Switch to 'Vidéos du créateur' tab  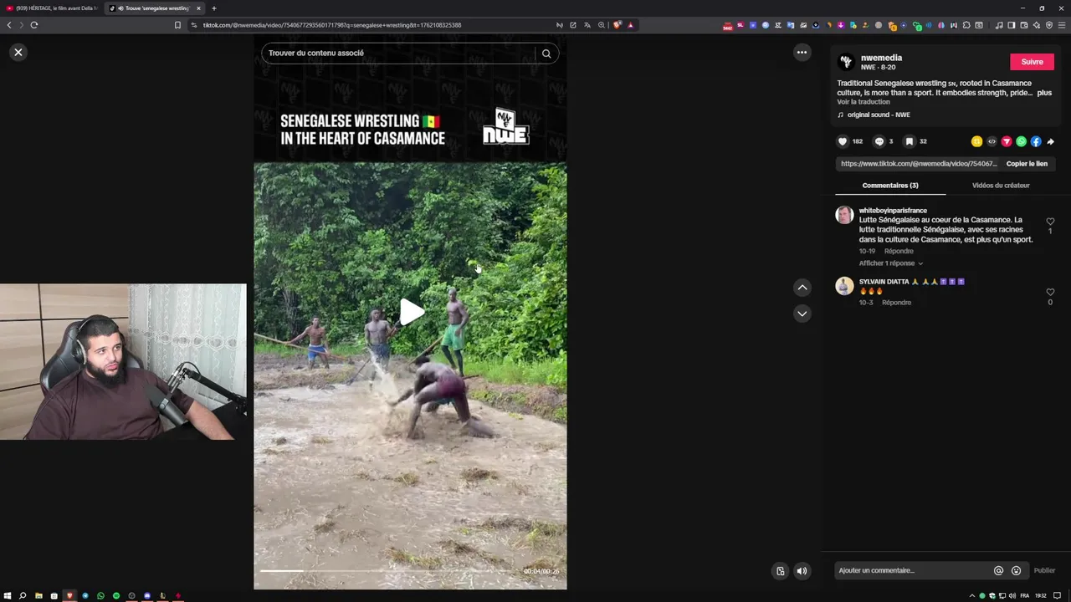(1001, 186)
